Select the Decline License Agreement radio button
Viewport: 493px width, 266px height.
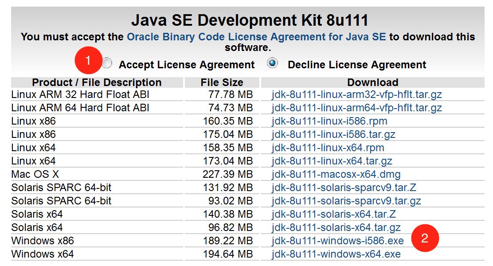coord(273,63)
